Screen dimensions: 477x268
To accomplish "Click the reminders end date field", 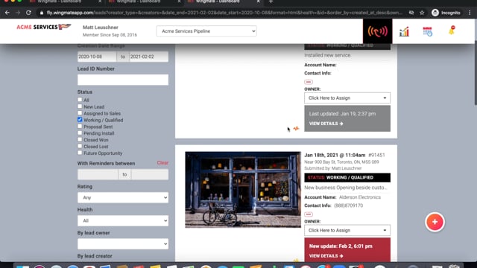I will 150,174.
